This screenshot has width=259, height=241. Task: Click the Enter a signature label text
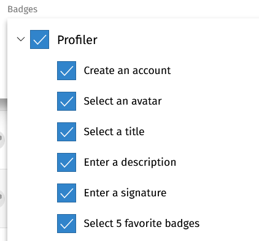[125, 193]
